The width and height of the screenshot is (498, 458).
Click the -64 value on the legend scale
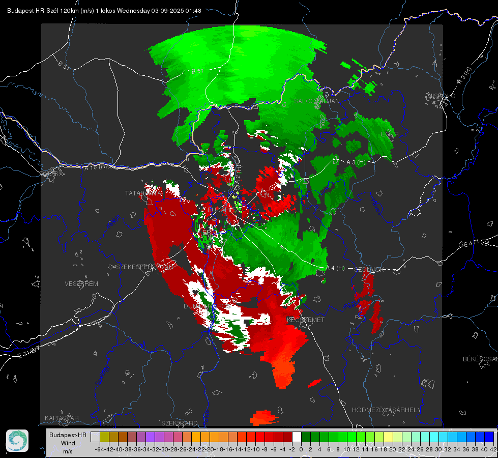(100, 449)
